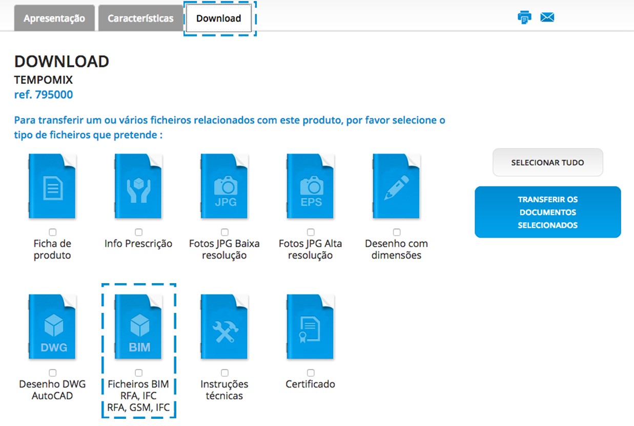Enable Fotos JPG Alta resolução checkbox
The image size is (634, 426).
[311, 232]
